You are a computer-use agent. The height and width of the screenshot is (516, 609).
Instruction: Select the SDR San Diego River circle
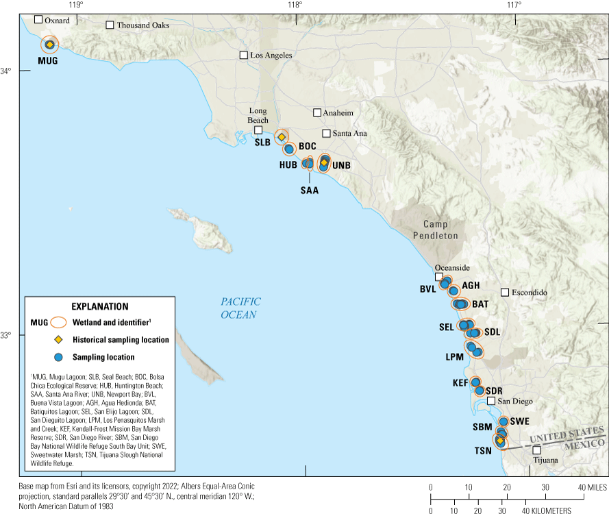[480, 391]
